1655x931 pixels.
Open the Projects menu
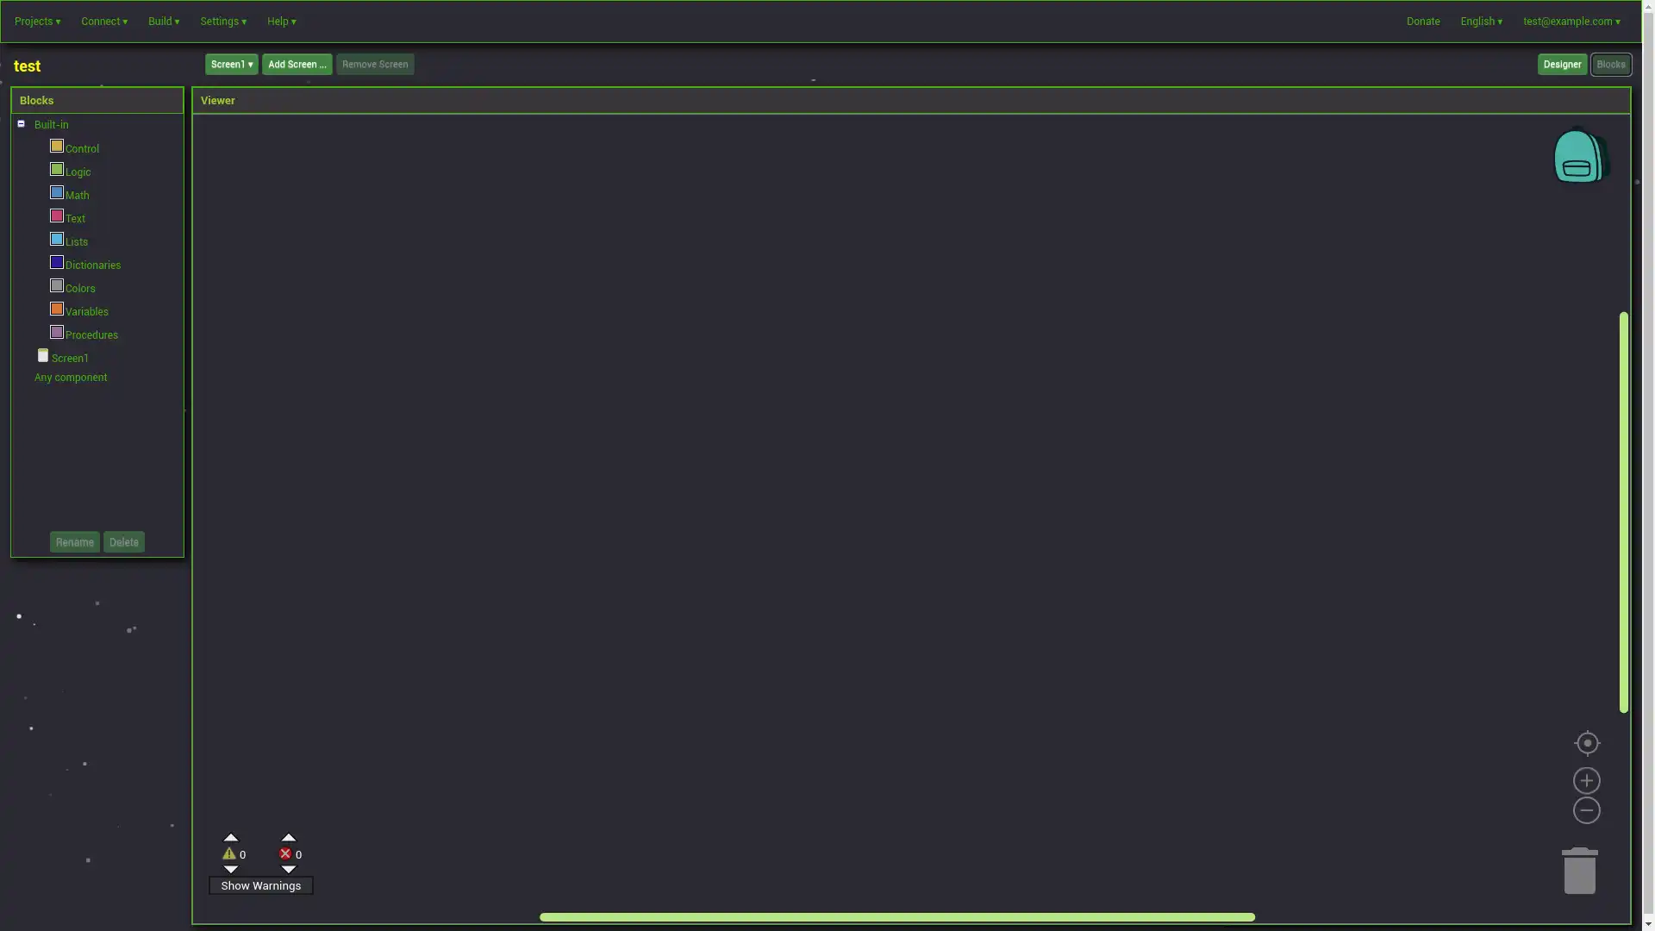pos(38,21)
